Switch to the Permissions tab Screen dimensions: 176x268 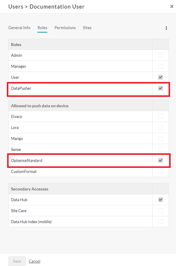tap(65, 28)
